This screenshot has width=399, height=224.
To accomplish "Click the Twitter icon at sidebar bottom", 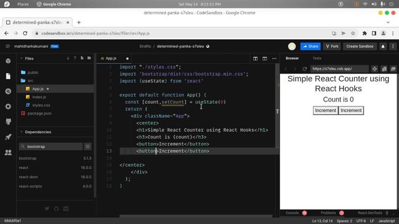I will coord(47,208).
